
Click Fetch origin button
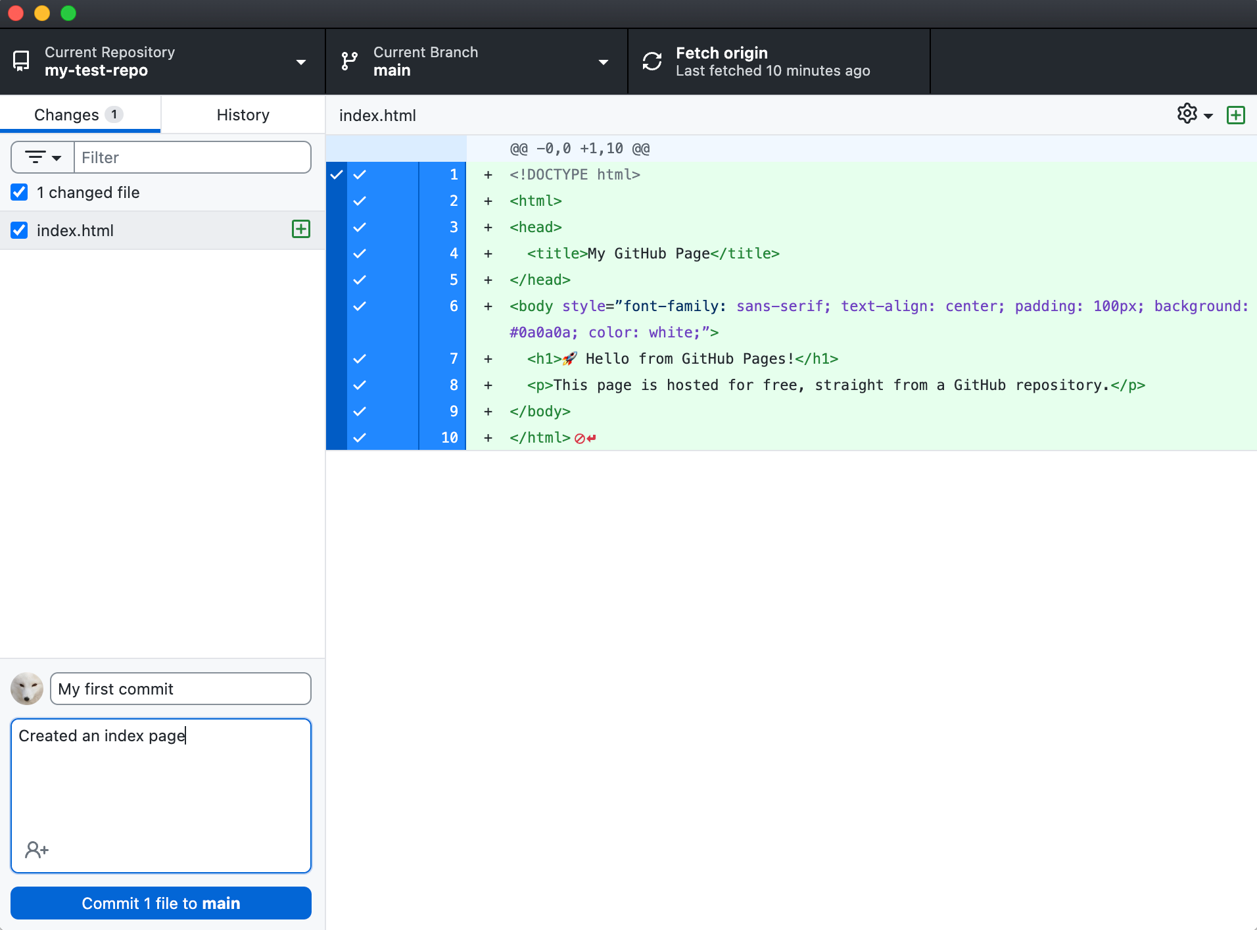(779, 62)
